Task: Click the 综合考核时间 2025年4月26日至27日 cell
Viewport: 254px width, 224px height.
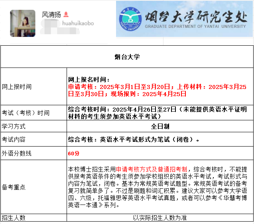Action: (x=160, y=113)
